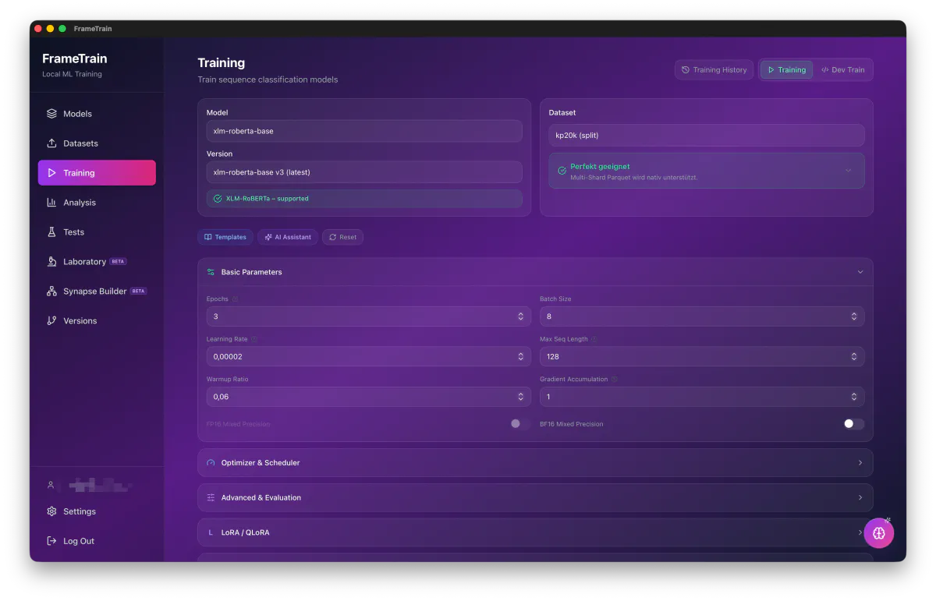Open the Training History button
The width and height of the screenshot is (936, 601).
(714, 69)
